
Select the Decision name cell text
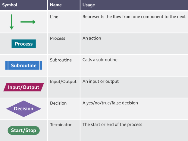coord(58,103)
